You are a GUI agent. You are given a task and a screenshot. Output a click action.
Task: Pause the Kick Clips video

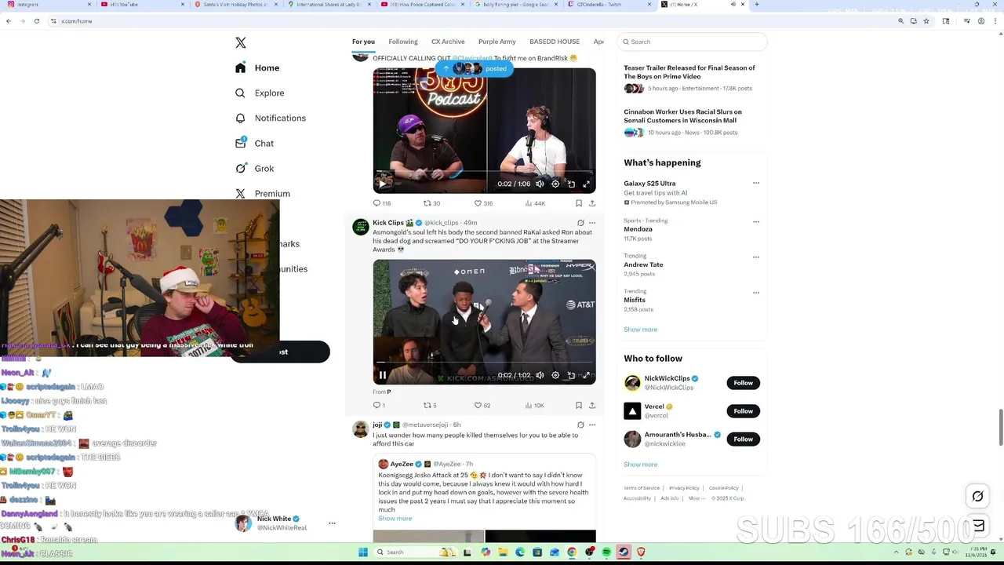[383, 375]
